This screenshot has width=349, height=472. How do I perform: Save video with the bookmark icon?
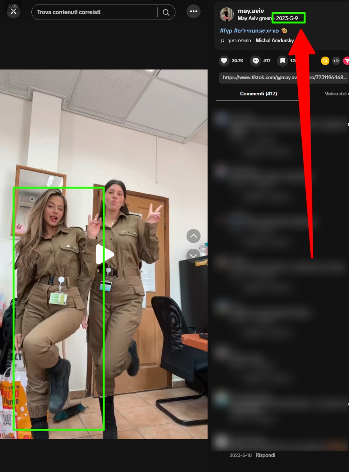(x=283, y=61)
